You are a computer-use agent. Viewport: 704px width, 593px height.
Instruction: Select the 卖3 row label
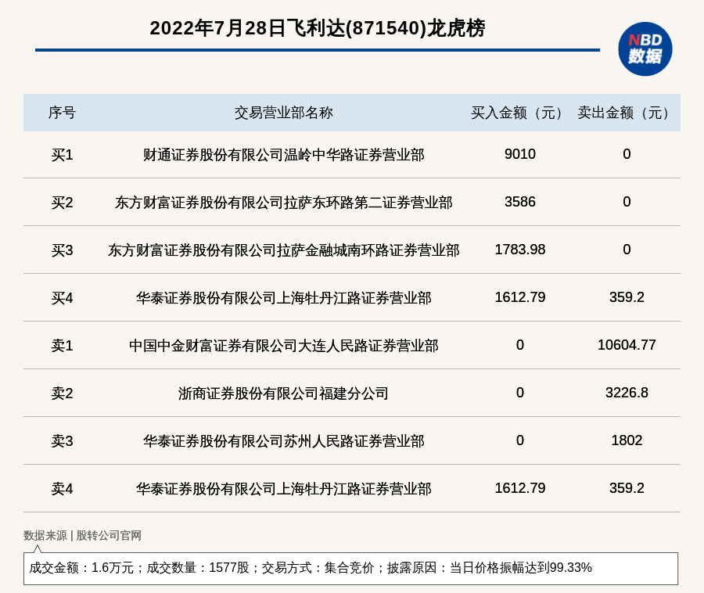pyautogui.click(x=62, y=440)
